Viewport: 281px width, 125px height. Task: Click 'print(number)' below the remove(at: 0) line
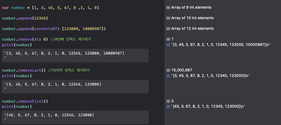17,45
